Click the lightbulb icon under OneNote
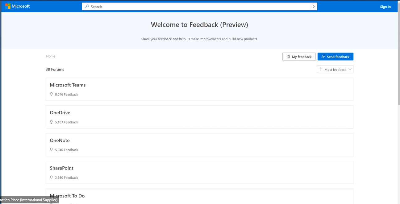 [x=52, y=150]
